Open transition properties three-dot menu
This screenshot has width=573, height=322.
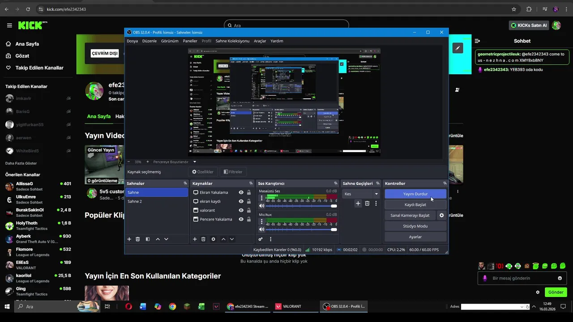click(x=376, y=203)
